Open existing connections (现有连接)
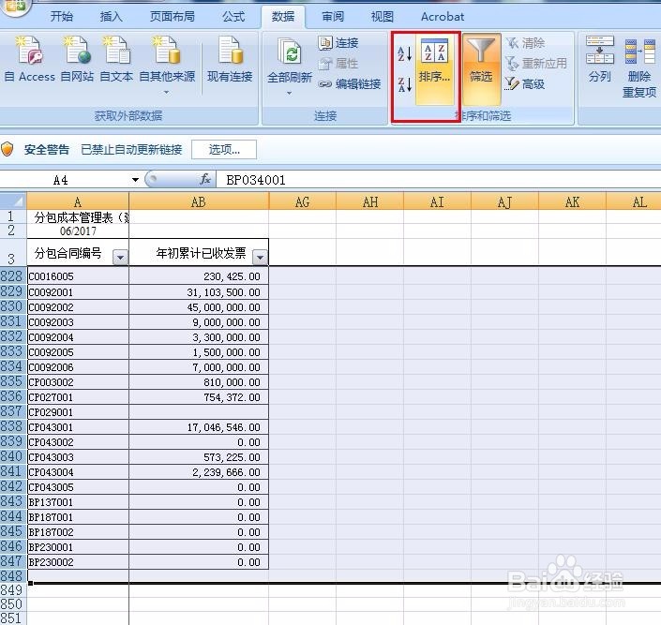 click(230, 60)
